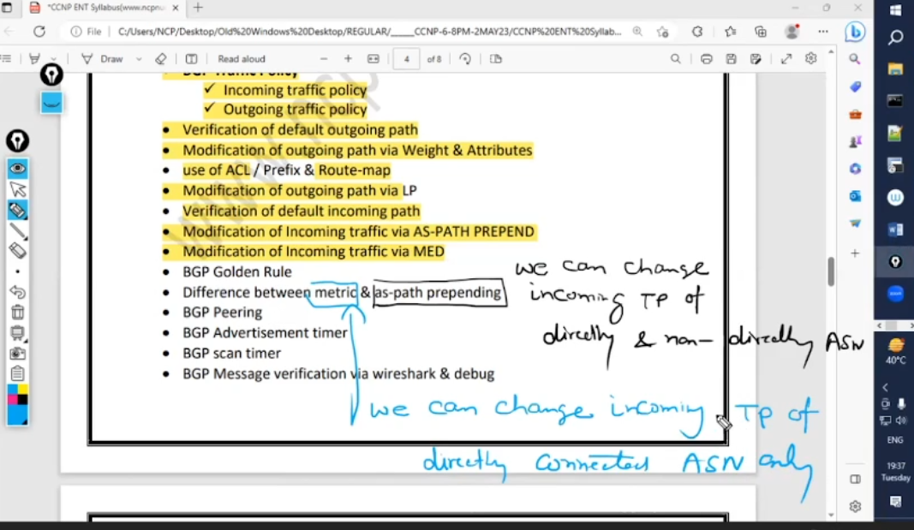Select the cursor arrow tool in Epic Pen

click(17, 189)
